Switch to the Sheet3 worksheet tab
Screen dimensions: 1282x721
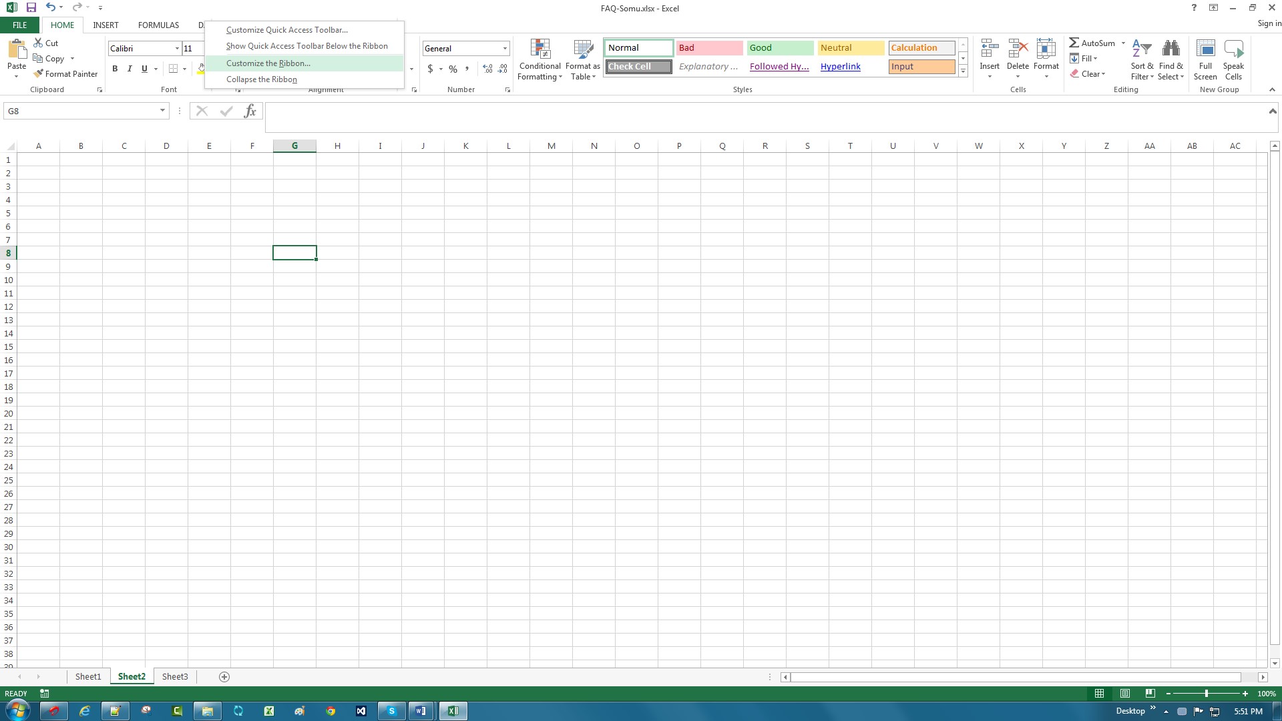point(174,676)
